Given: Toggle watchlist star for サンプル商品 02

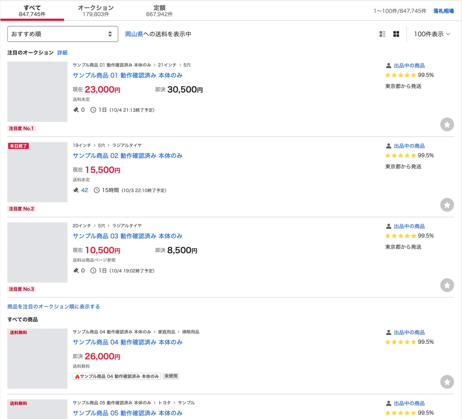Looking at the screenshot, I should [447, 205].
